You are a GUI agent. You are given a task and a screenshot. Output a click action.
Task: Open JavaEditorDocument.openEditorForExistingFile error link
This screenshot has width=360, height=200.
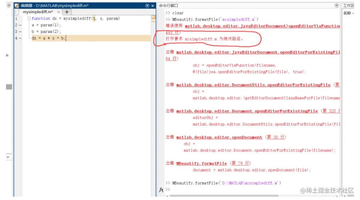pos(258,52)
